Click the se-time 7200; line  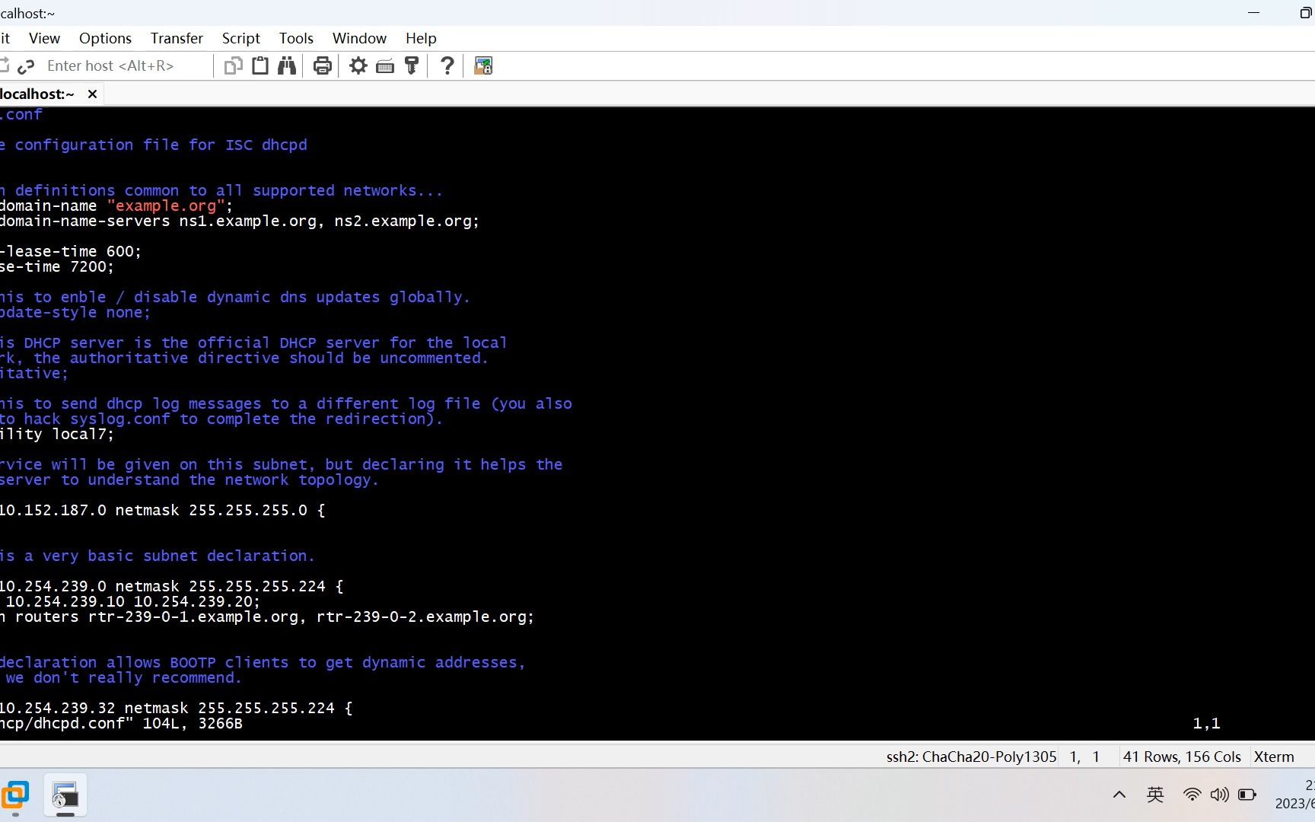tap(57, 266)
